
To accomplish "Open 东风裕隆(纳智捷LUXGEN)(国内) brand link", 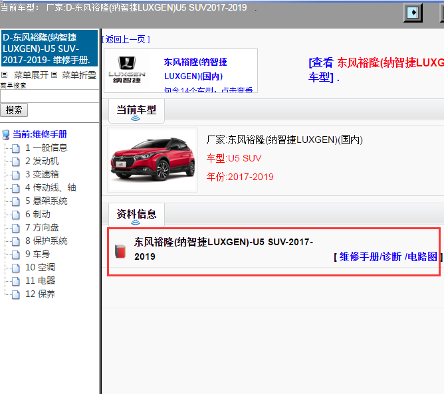I will click(x=195, y=69).
